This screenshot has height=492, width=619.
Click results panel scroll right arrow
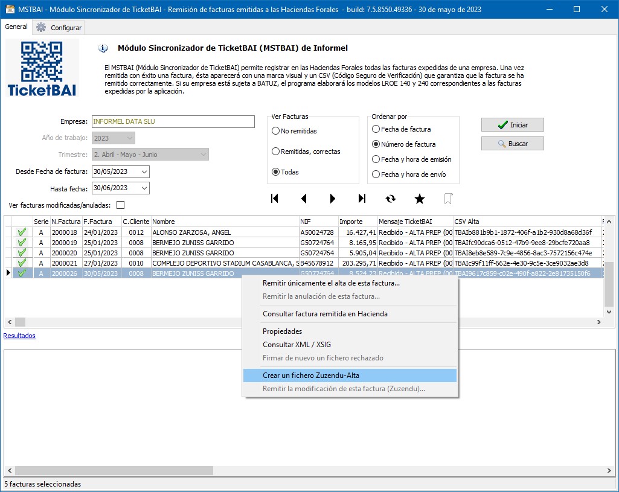click(x=609, y=470)
